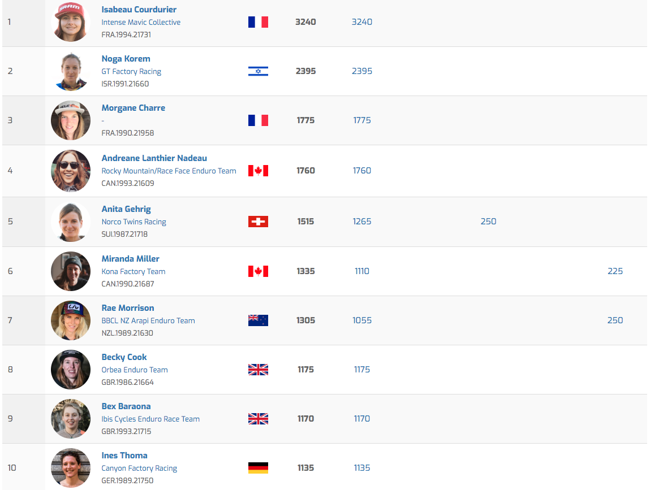Click Morgane Charre's profile picture
This screenshot has height=490, width=650.
click(x=71, y=120)
